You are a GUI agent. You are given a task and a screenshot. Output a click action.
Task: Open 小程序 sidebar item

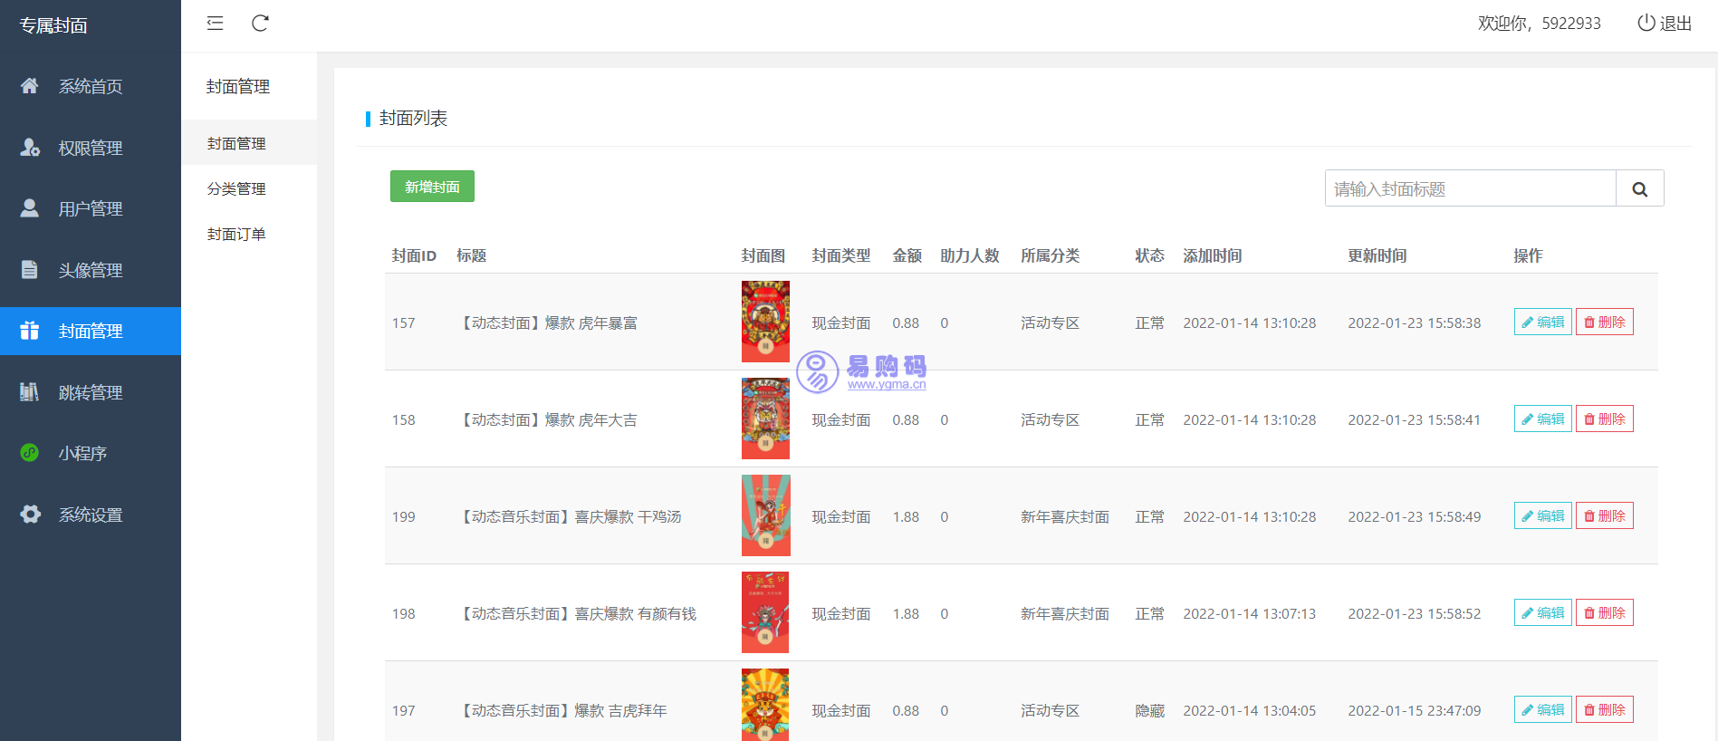pyautogui.click(x=82, y=453)
